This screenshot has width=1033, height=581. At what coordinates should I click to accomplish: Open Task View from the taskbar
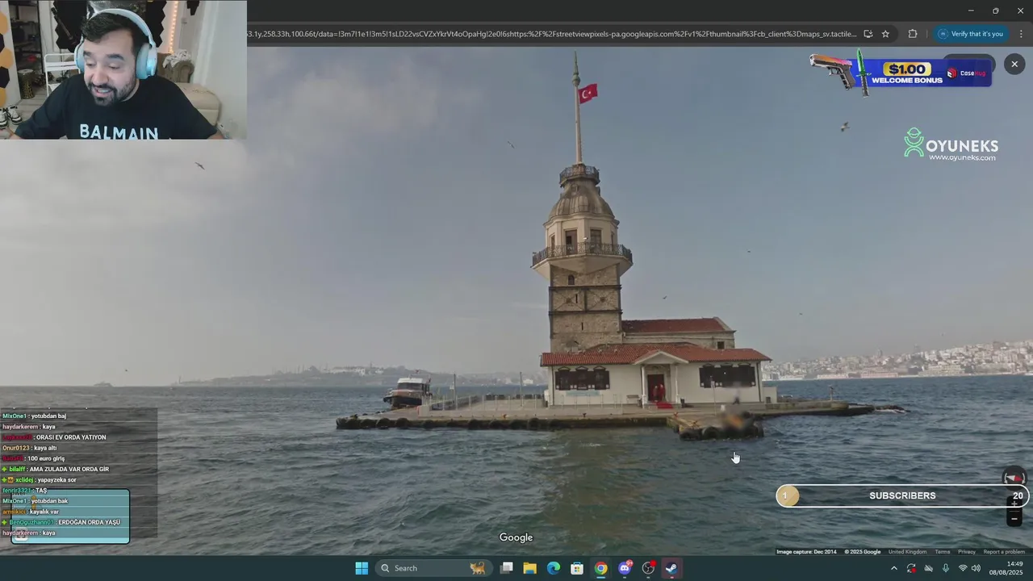click(x=507, y=568)
